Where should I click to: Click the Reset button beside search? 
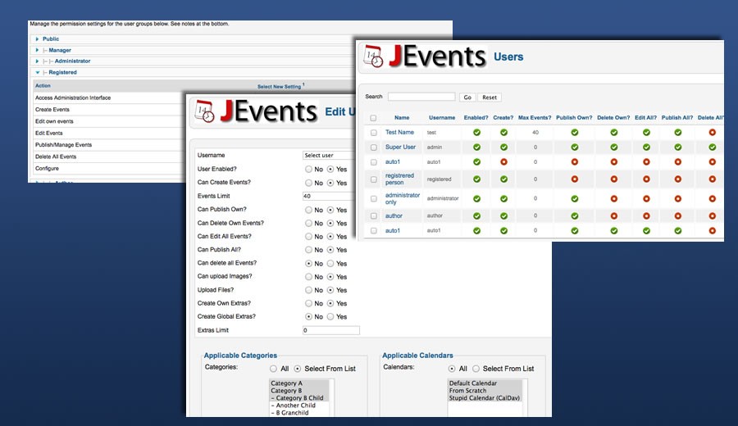[x=490, y=97]
